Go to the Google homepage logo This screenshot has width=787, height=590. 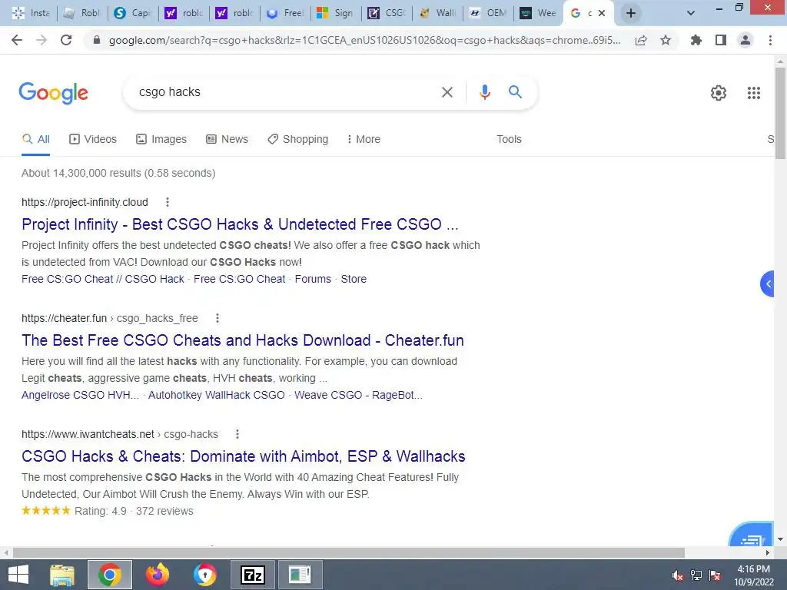click(x=53, y=93)
